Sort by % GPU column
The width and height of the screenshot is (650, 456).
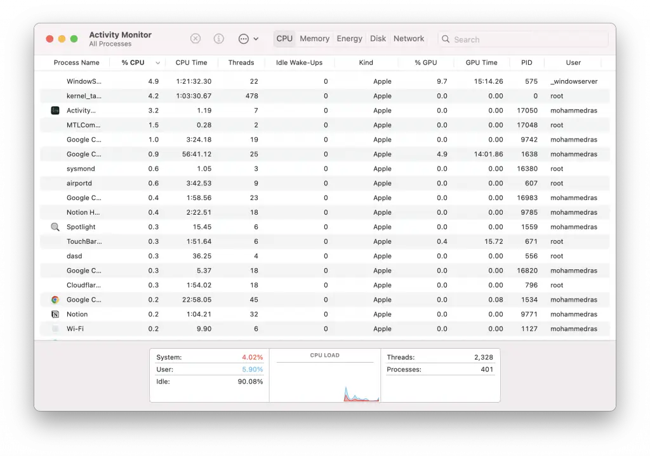(x=426, y=63)
